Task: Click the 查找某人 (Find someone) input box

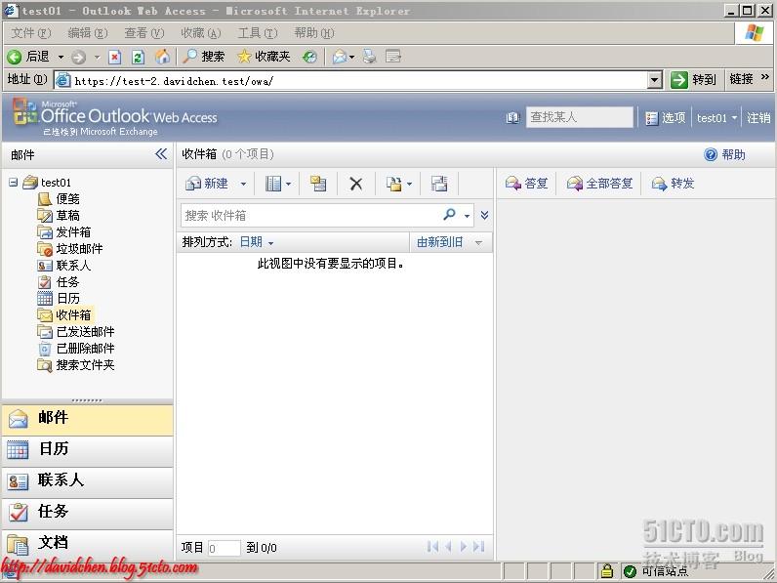Action: [579, 117]
